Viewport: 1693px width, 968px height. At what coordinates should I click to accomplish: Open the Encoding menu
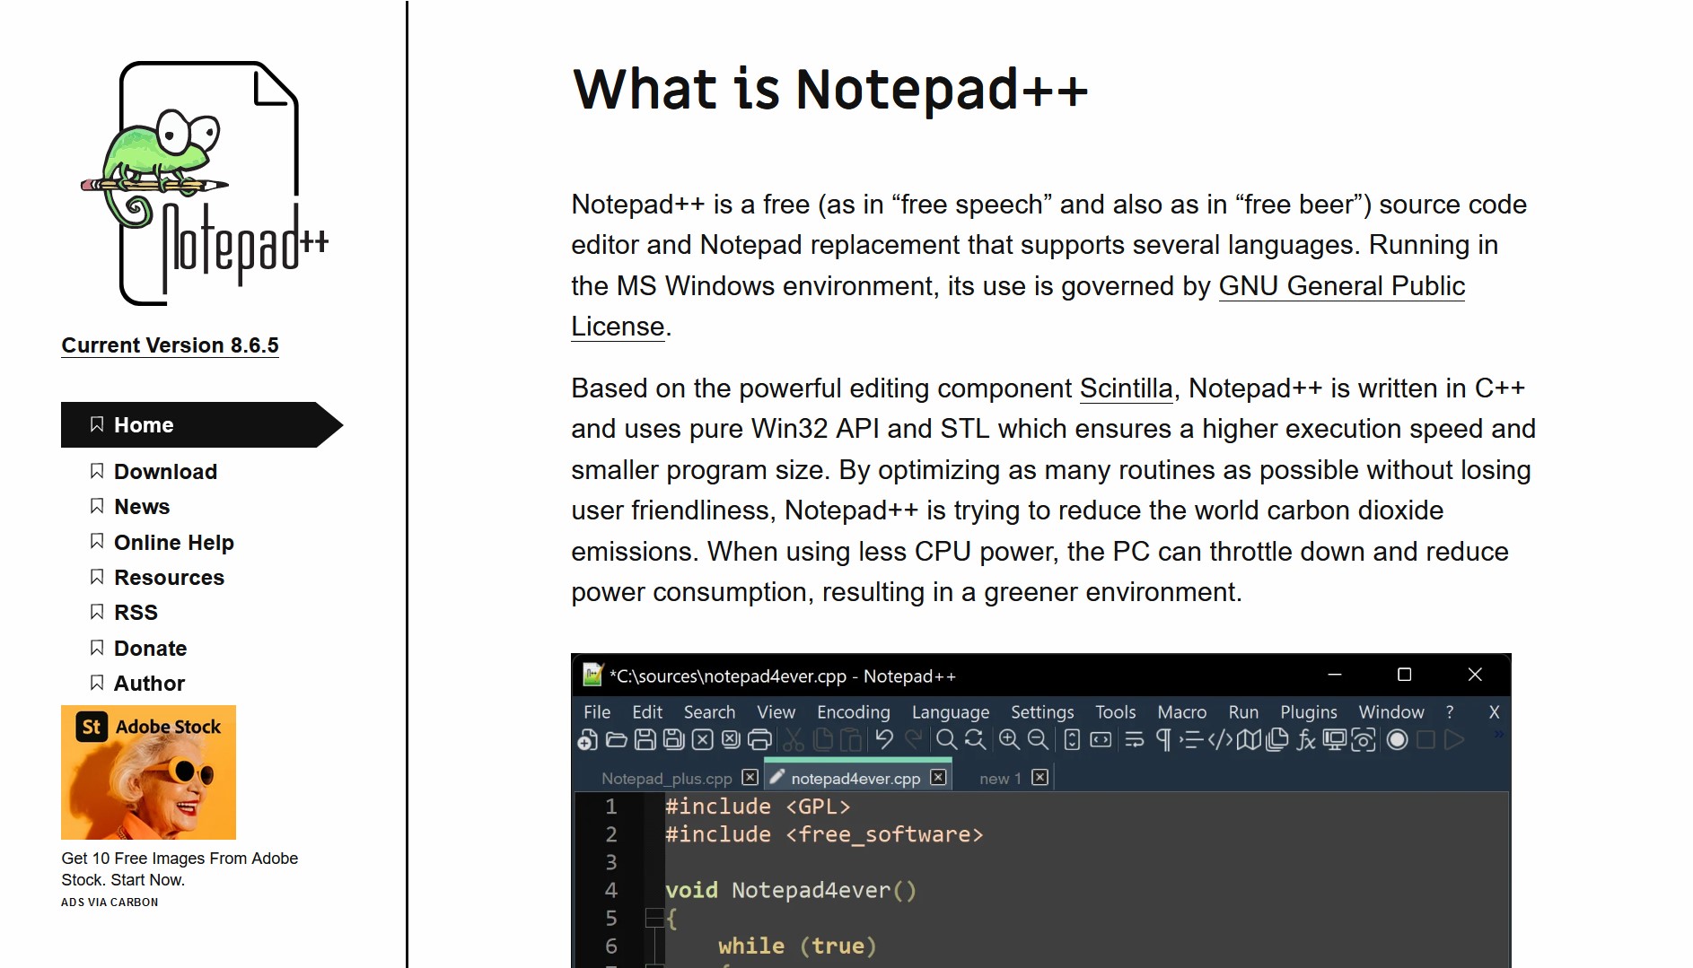(x=854, y=712)
